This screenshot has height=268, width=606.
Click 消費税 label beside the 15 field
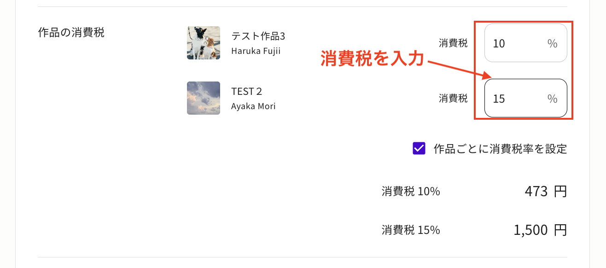click(x=453, y=98)
